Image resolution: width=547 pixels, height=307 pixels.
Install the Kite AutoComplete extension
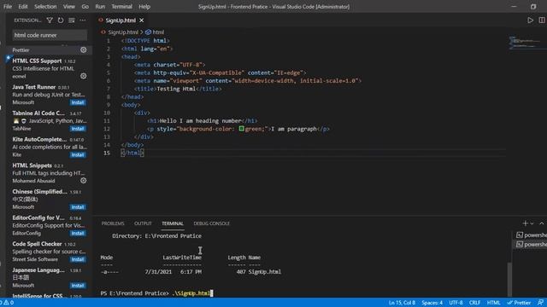[x=78, y=154]
